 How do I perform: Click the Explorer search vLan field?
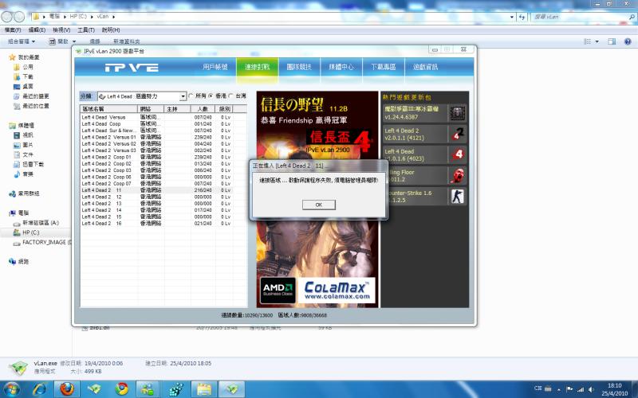click(583, 17)
